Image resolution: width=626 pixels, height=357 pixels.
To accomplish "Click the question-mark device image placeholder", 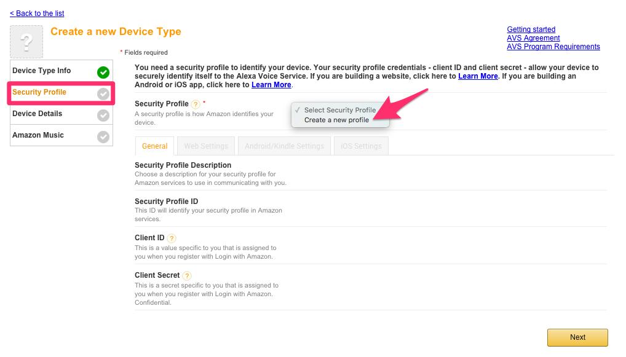I will coord(26,42).
